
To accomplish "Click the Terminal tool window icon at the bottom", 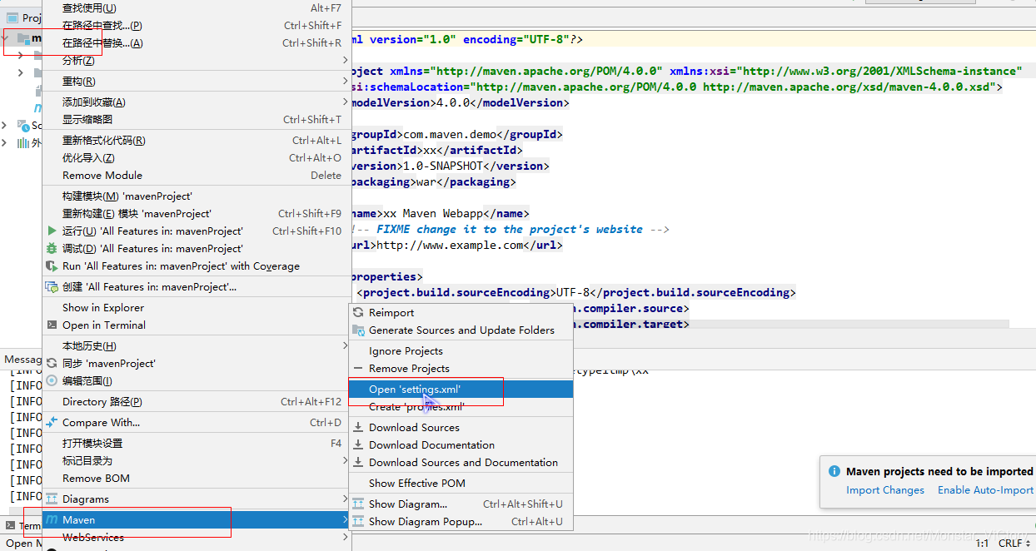I will point(10,525).
